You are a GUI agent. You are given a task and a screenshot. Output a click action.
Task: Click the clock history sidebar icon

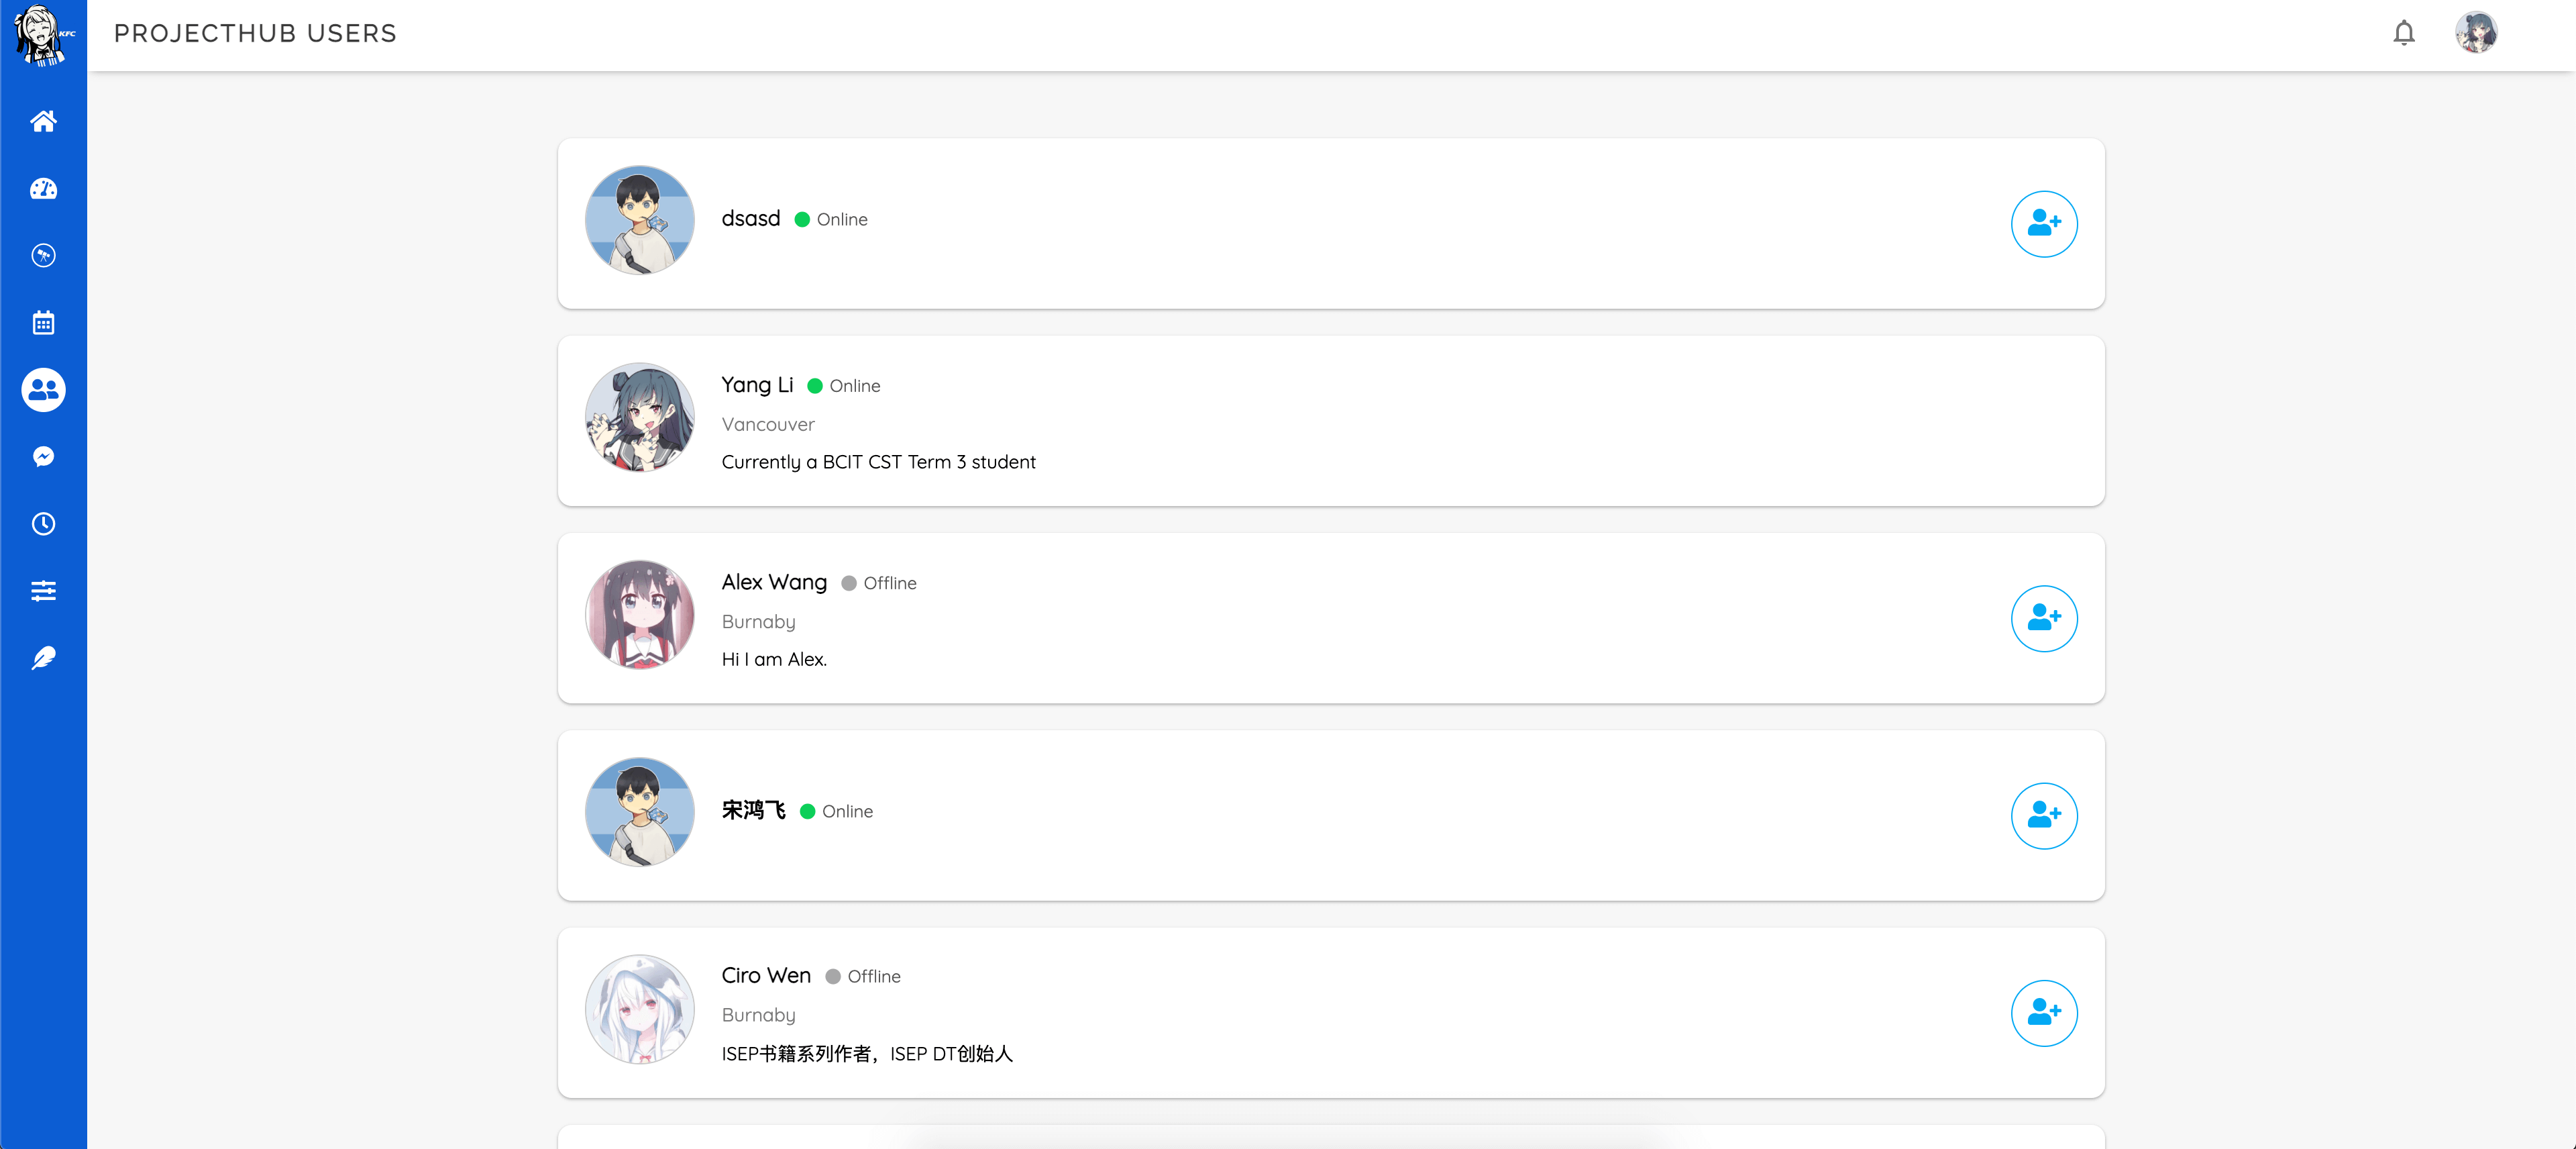43,523
